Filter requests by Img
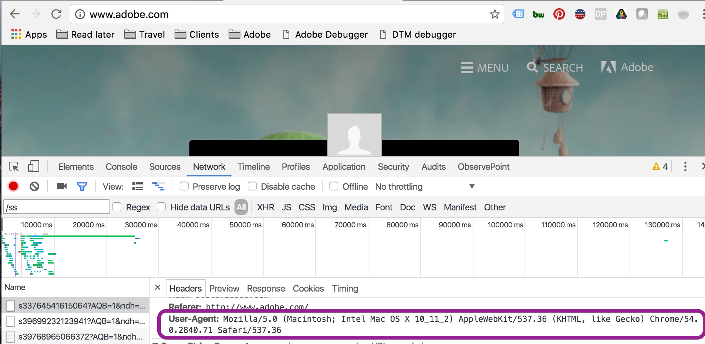Screen dimensions: 705x344 (x=330, y=207)
